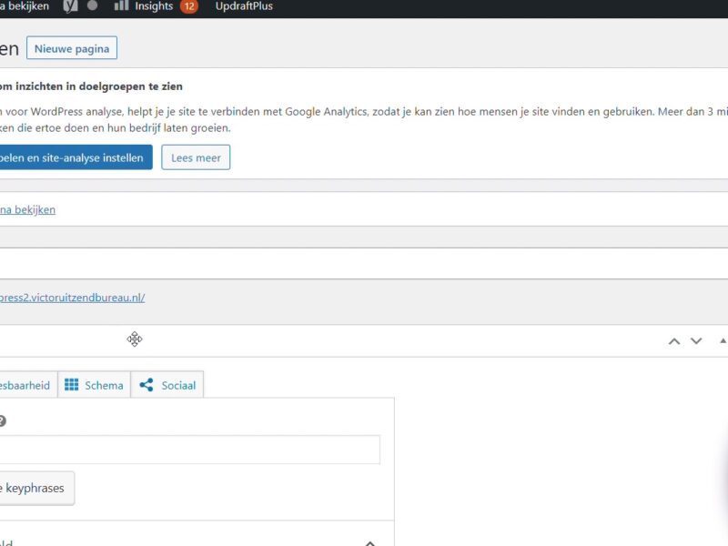
Task: Click the Insights bar chart icon
Action: 121,6
